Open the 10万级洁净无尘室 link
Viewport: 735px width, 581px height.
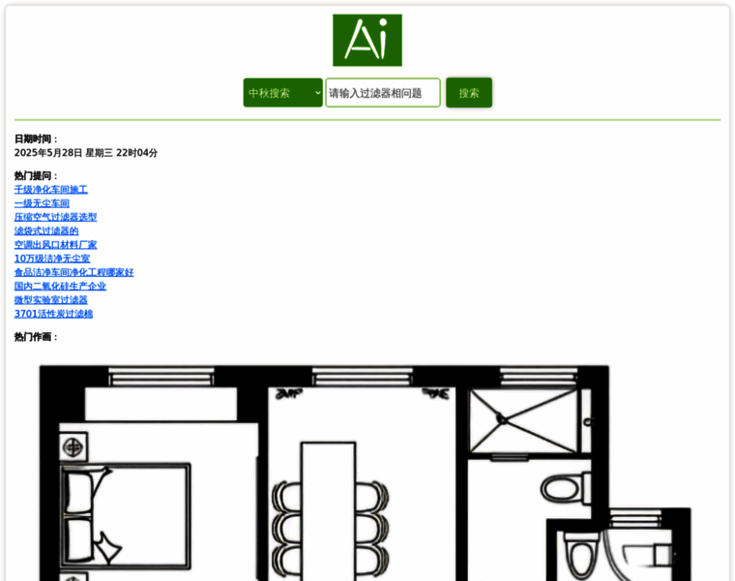point(51,259)
